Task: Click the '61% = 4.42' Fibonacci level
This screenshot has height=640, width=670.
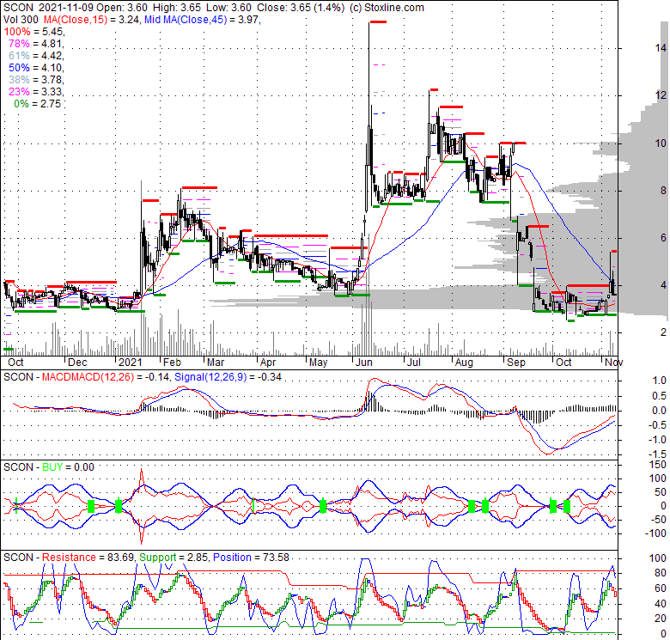Action: (36, 56)
